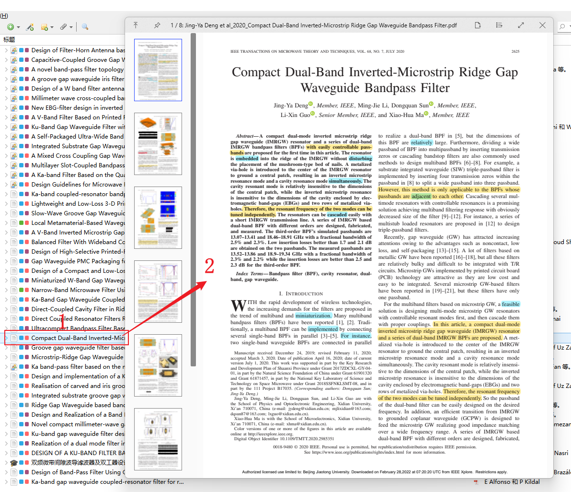The image size is (571, 492).
Task: Click the item icon of 'Design Guidelines for Microwave'
Action: click(14, 185)
